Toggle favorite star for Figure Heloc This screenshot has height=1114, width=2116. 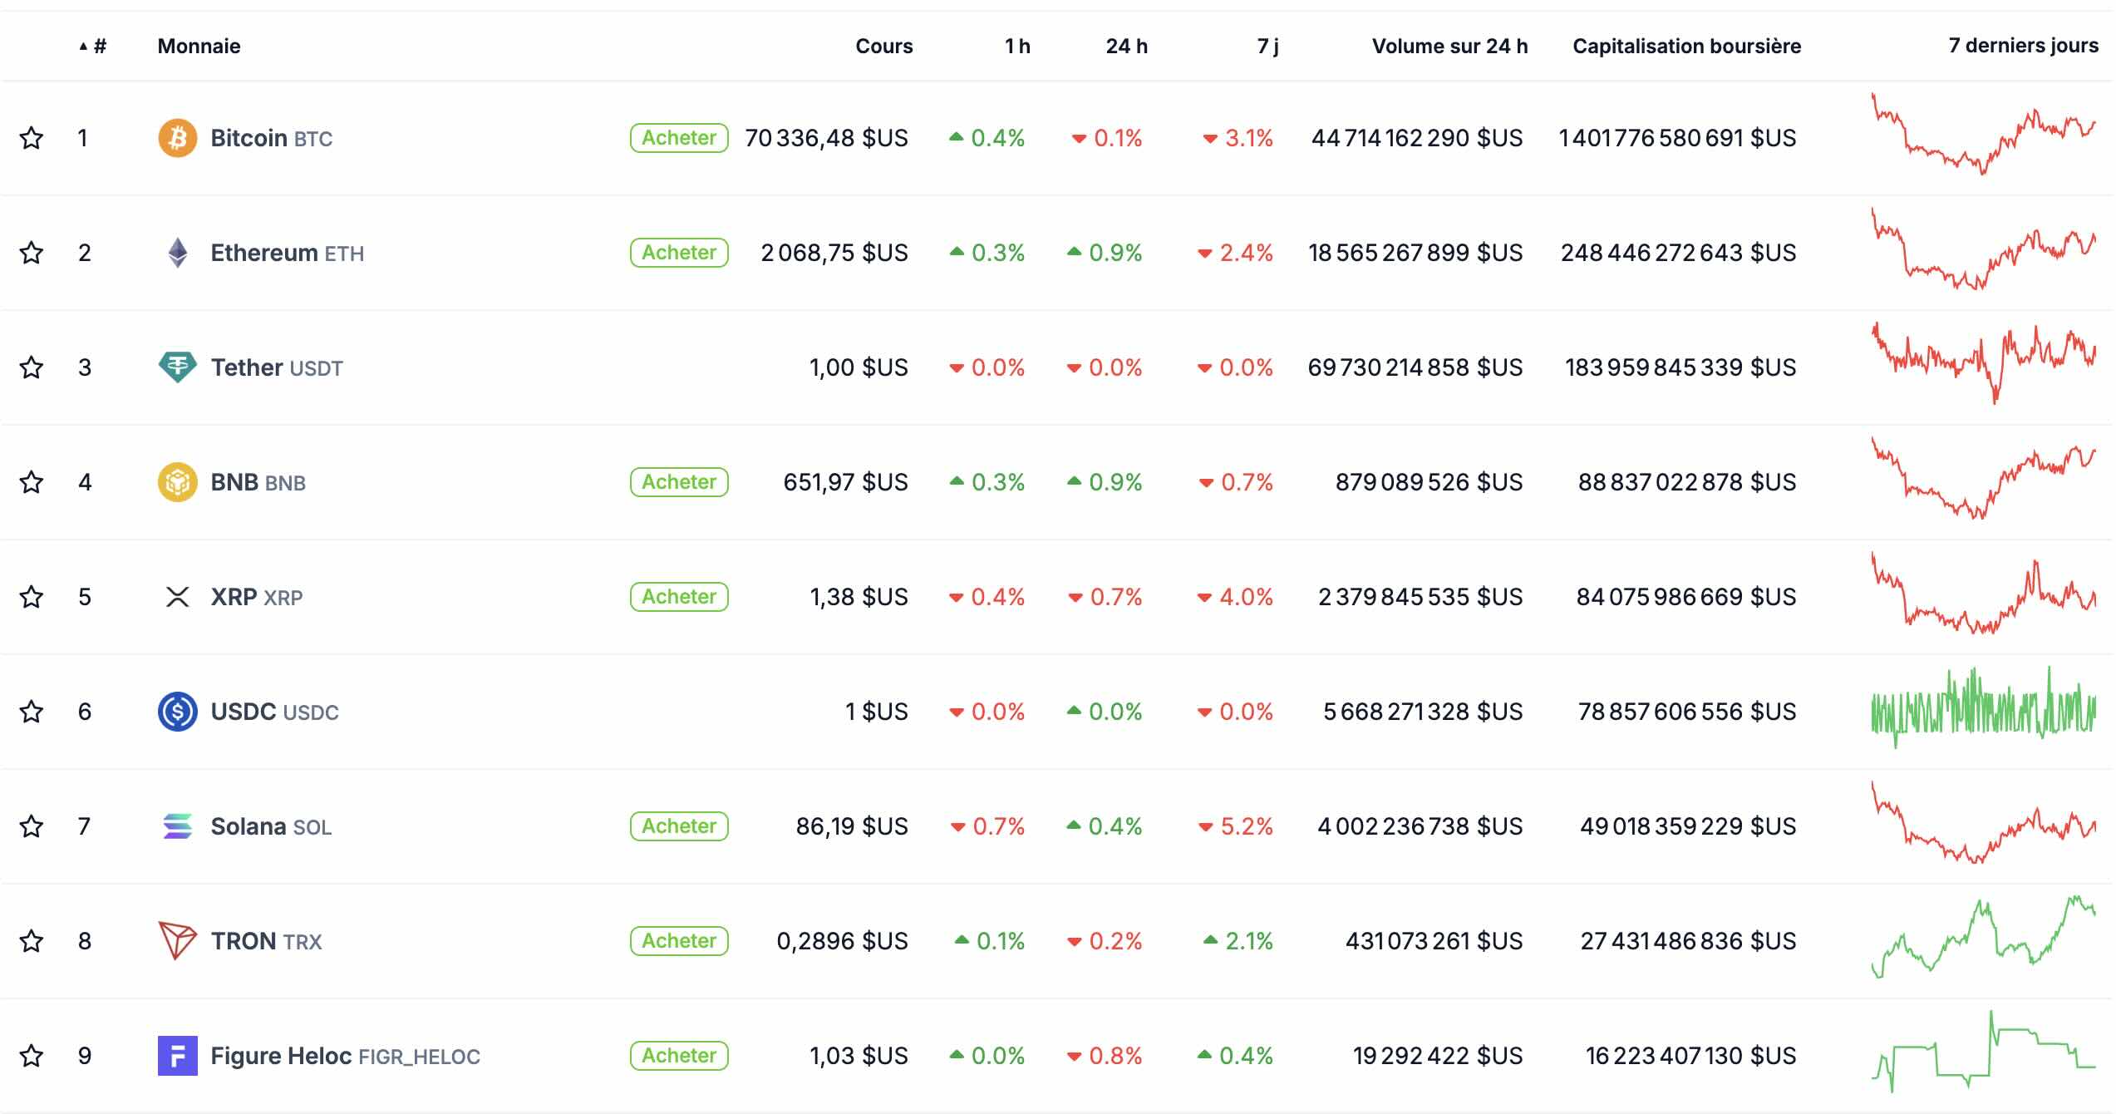[32, 1056]
